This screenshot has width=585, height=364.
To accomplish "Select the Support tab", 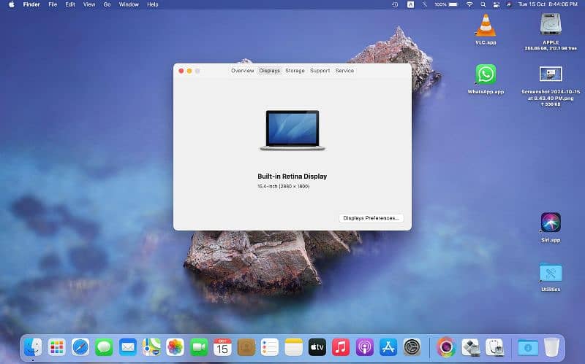I will [320, 71].
